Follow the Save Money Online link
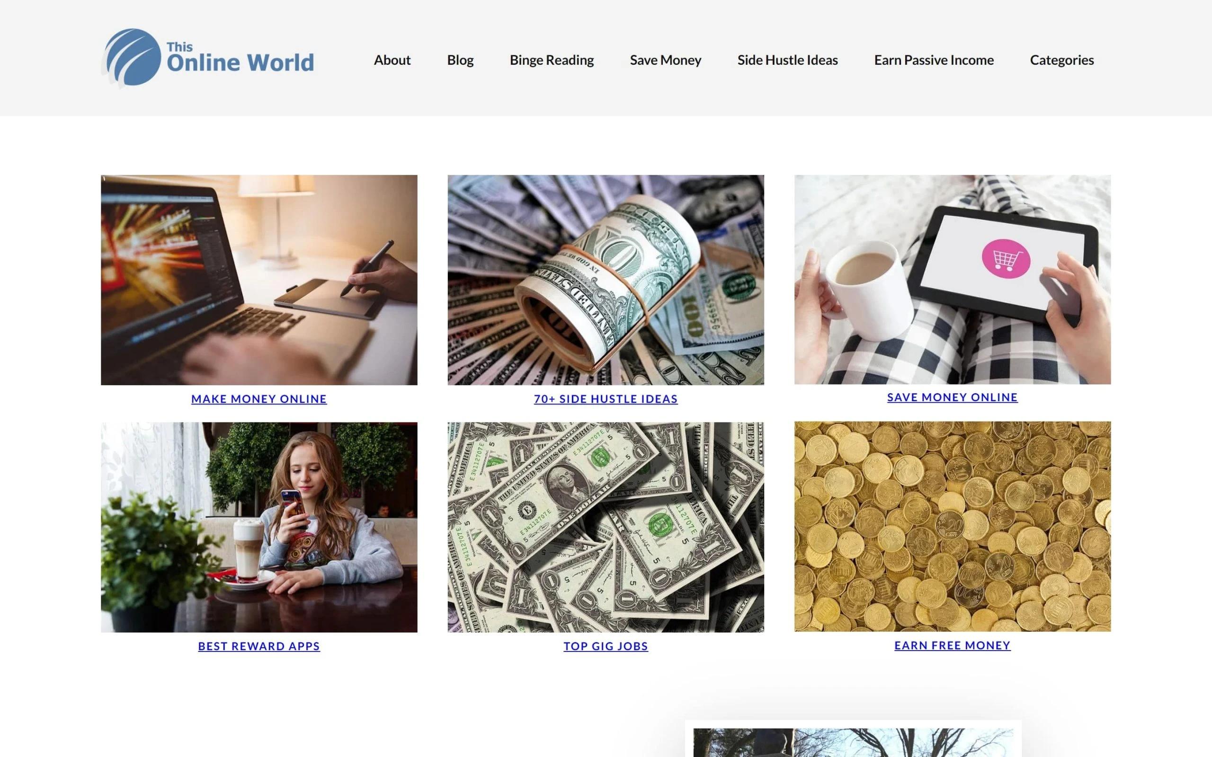This screenshot has width=1212, height=757. [952, 397]
